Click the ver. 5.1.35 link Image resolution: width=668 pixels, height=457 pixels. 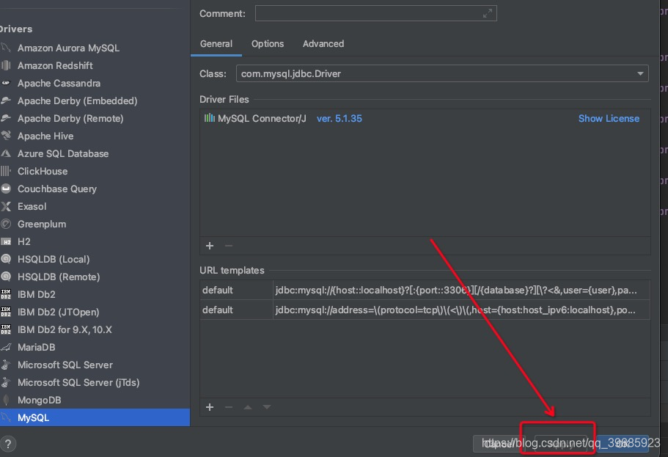click(x=339, y=119)
